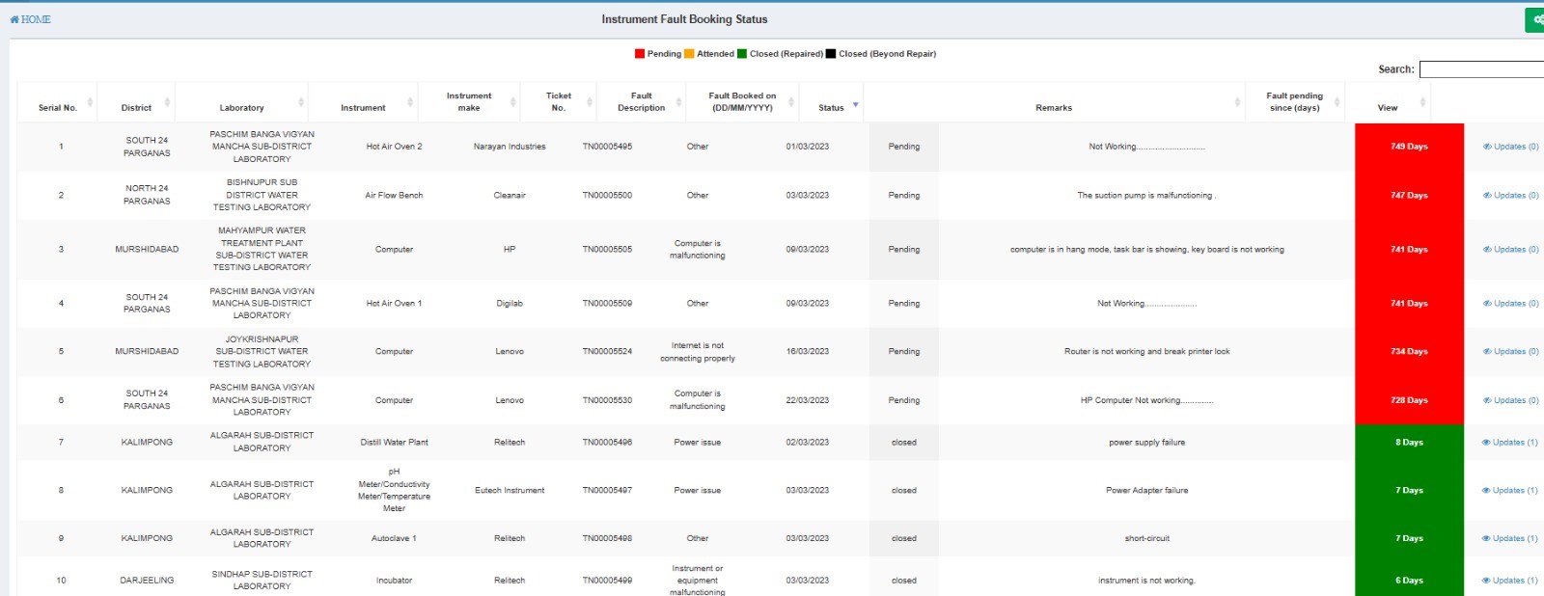The image size is (1544, 596).
Task: Sort by View column header
Action: pos(1388,102)
